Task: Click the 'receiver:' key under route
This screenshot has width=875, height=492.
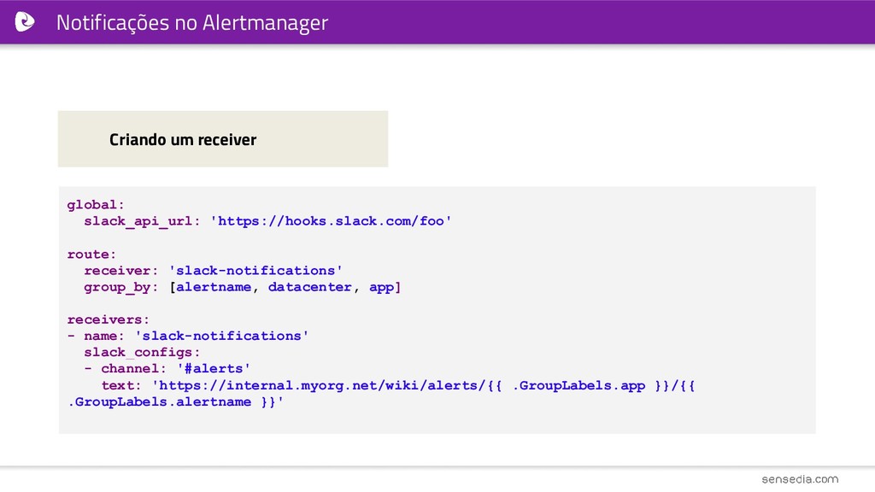Action: click(x=120, y=271)
